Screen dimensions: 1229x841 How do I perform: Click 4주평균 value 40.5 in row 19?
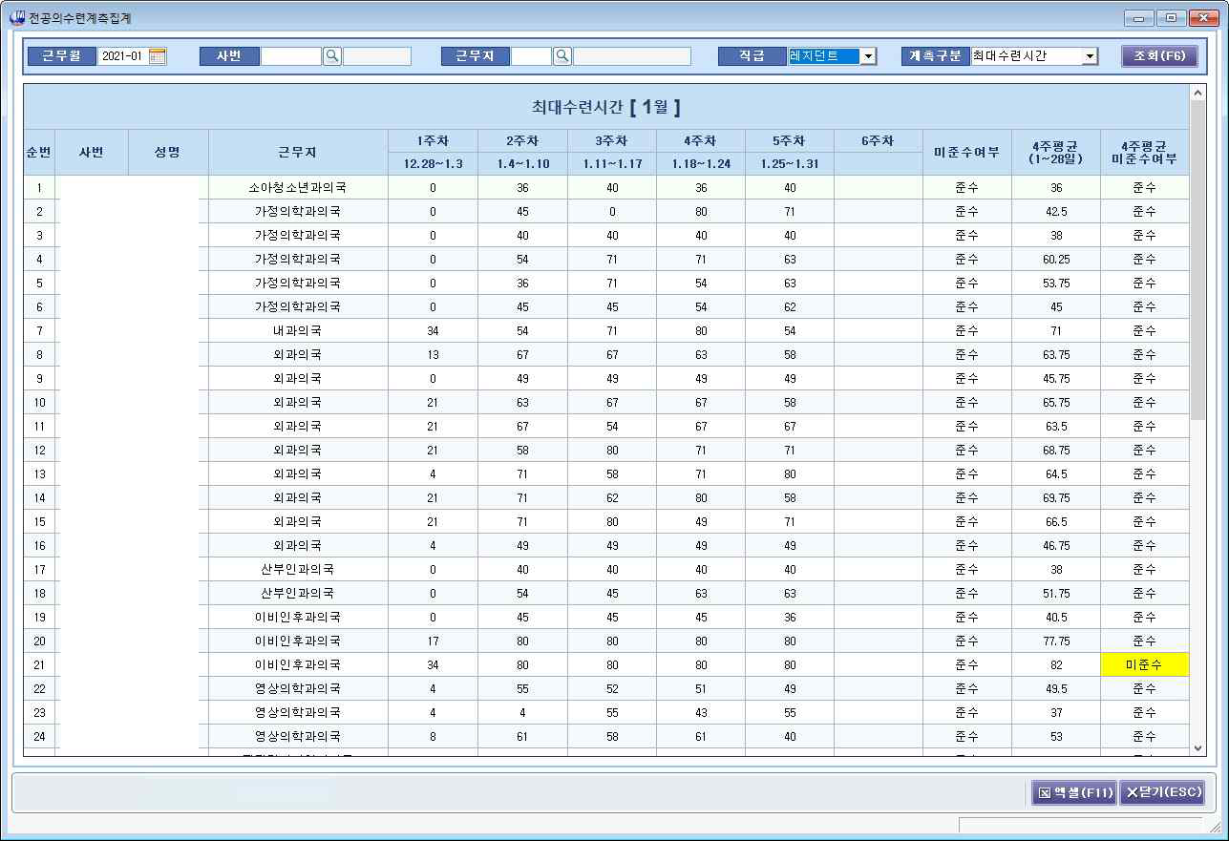(1055, 618)
